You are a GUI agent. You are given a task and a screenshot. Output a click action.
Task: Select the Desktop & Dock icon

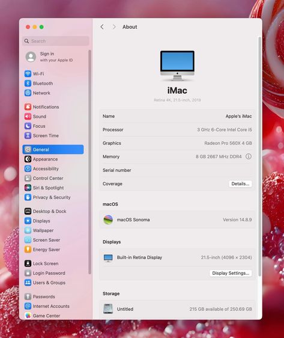[28, 211]
